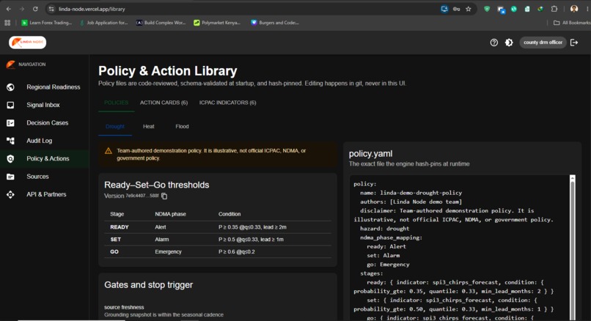Viewport: 591px width, 321px height.
Task: Open the green shield extension
Action: [487, 9]
